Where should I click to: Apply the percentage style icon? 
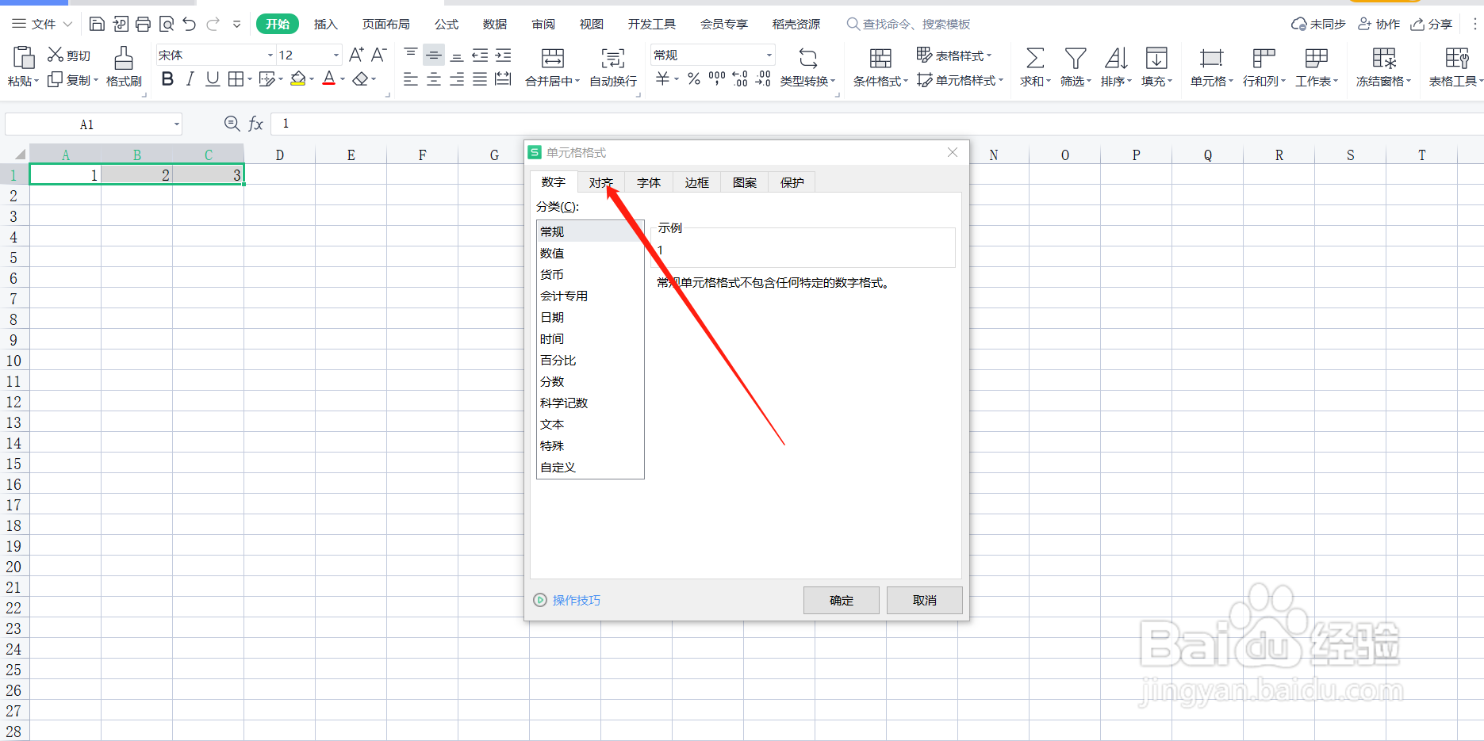[693, 78]
